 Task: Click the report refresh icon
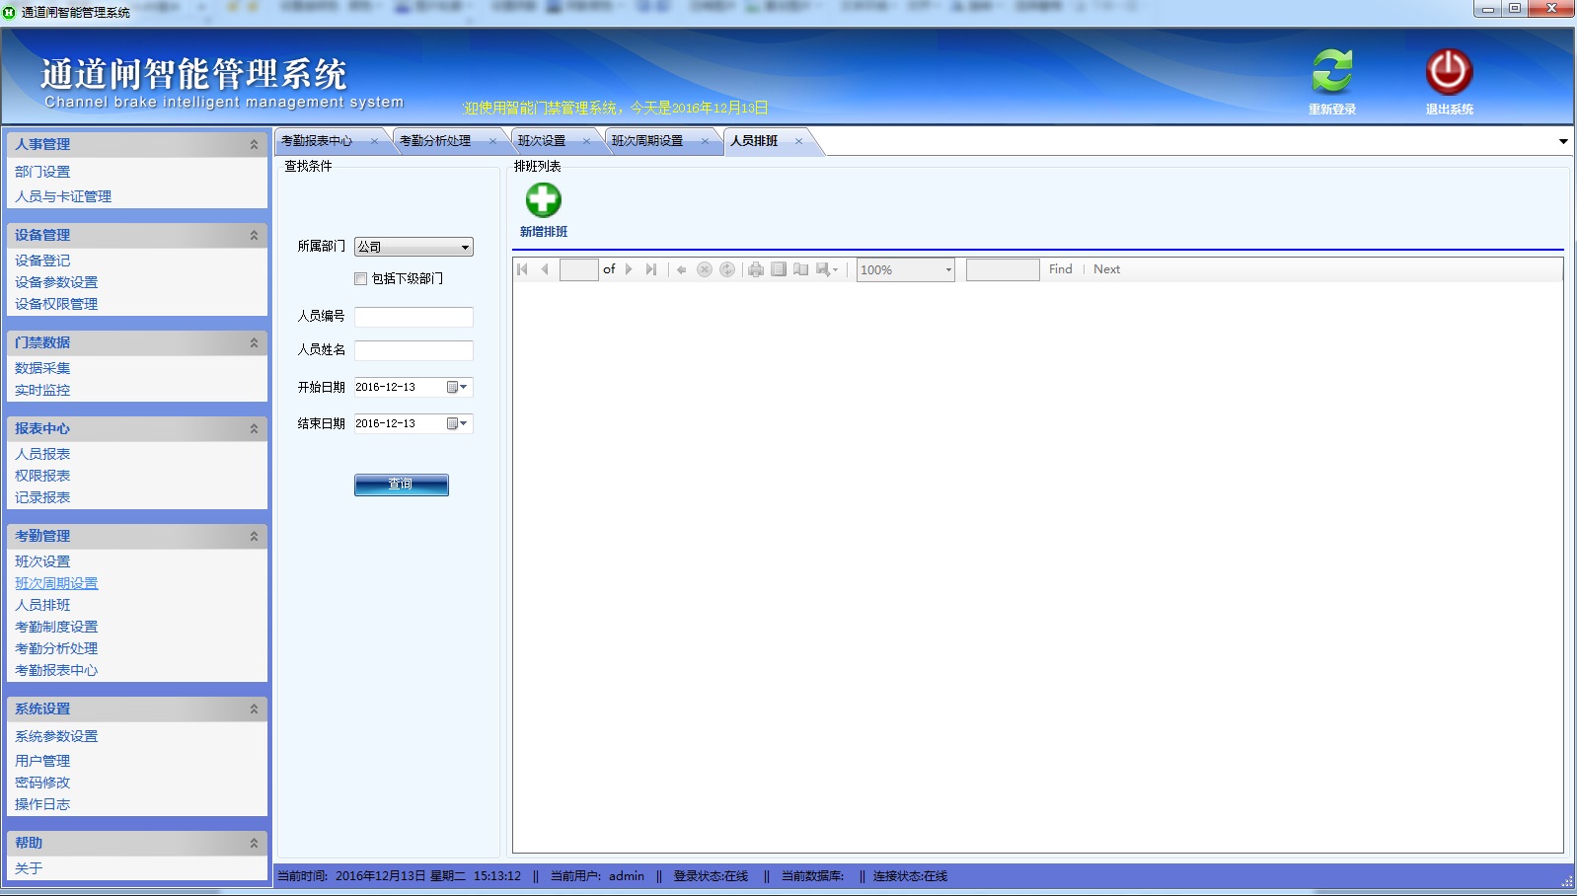pos(727,269)
